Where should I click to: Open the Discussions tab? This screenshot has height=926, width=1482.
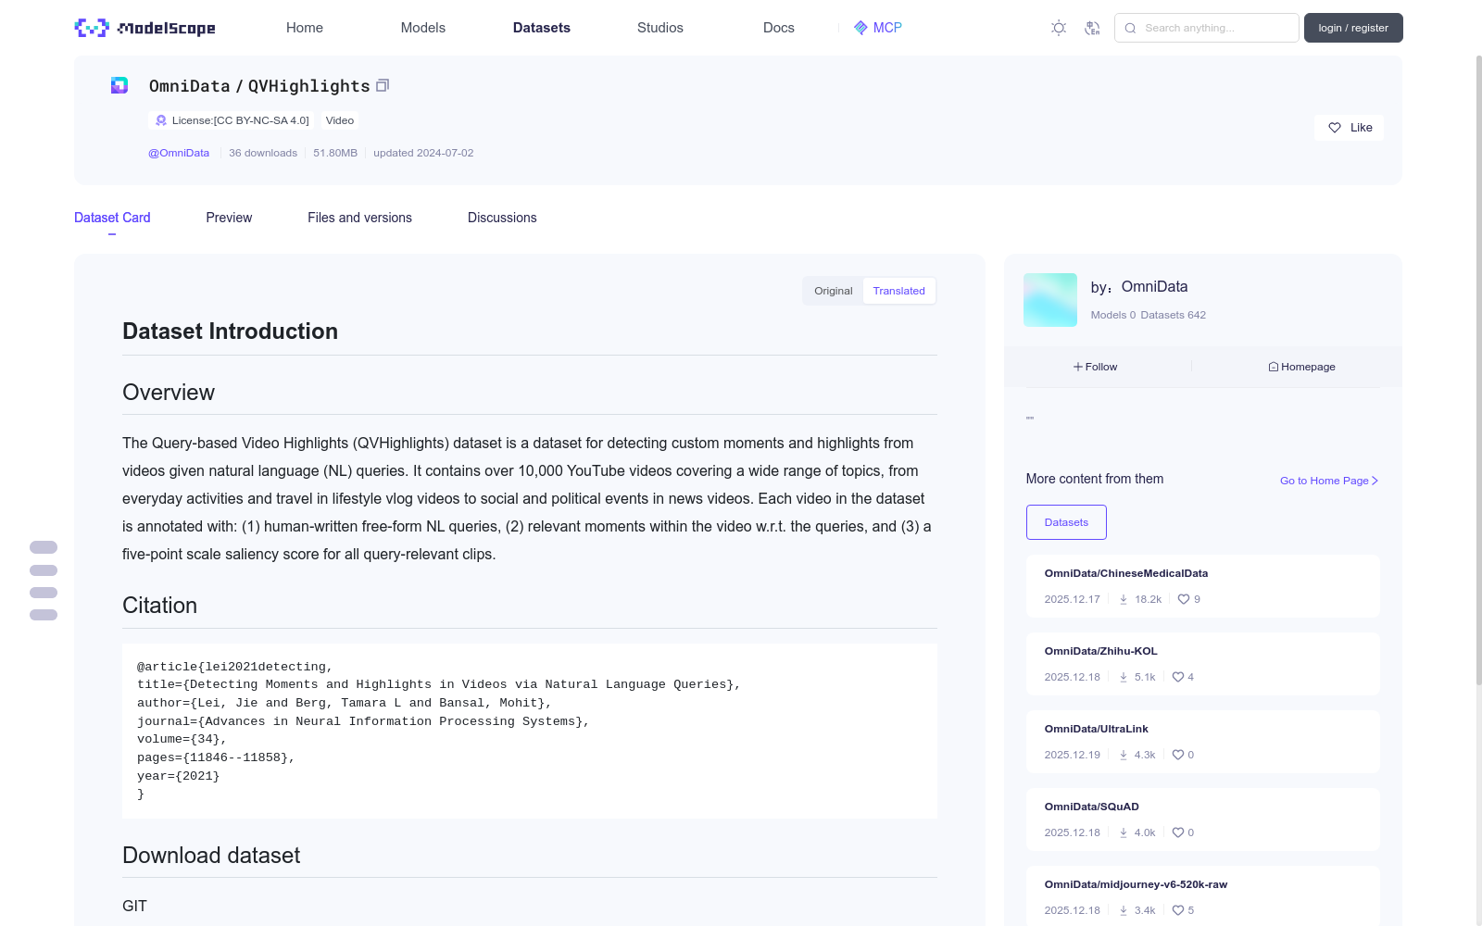502,218
